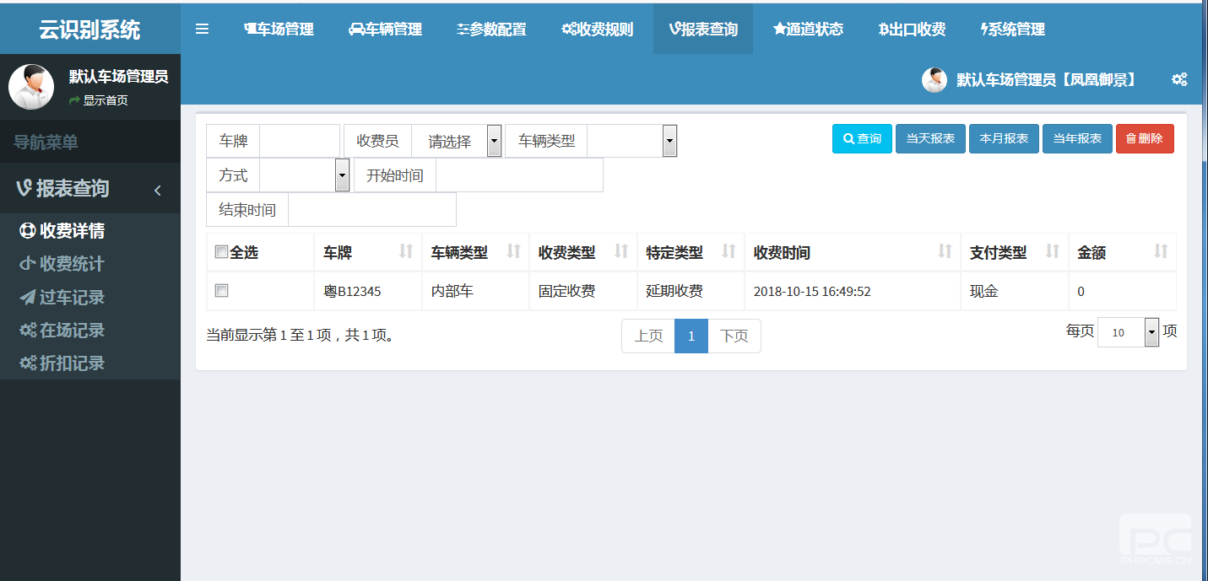Toggle the hamburger sidebar menu icon
The image size is (1208, 581).
coord(202,30)
